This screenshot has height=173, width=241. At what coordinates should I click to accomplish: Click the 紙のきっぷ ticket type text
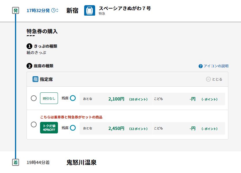point(36,53)
